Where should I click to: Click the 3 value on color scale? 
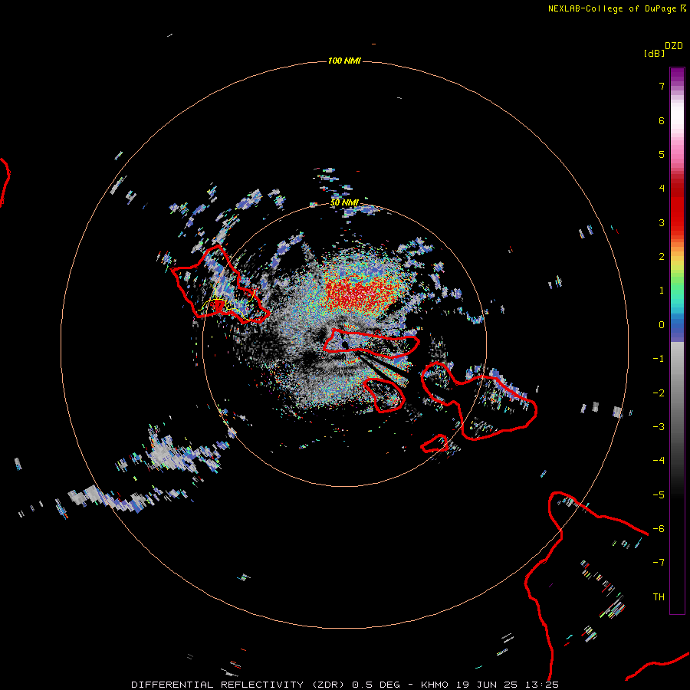click(x=662, y=222)
